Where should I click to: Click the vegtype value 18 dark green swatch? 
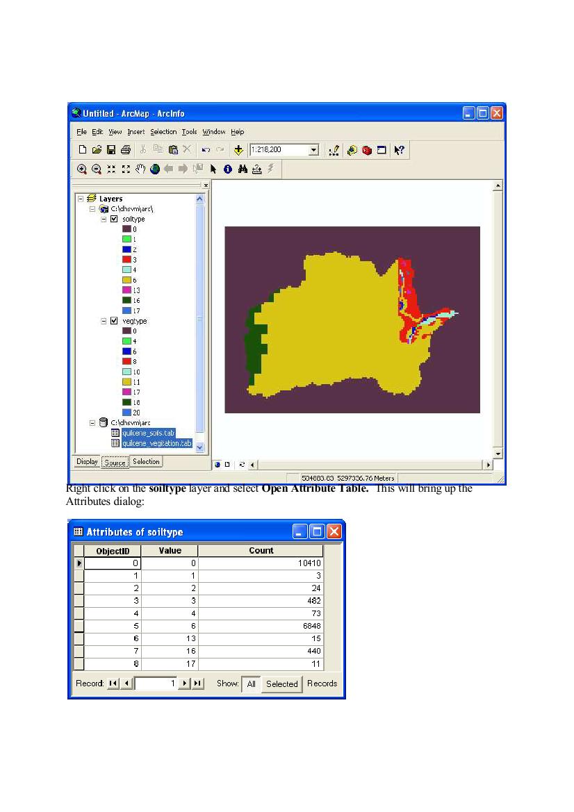(x=126, y=402)
